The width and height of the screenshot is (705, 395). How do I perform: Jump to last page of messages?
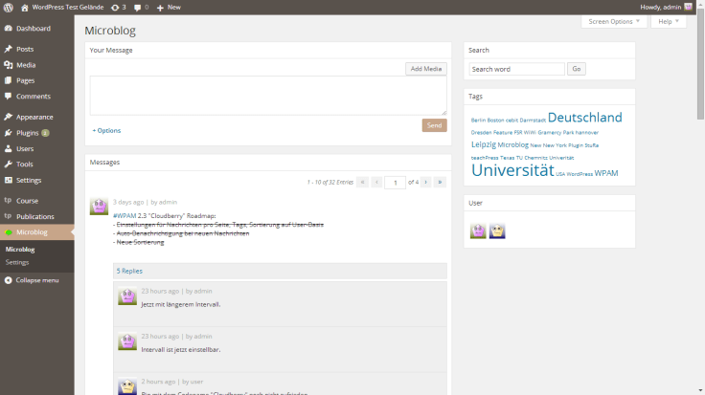pos(440,183)
